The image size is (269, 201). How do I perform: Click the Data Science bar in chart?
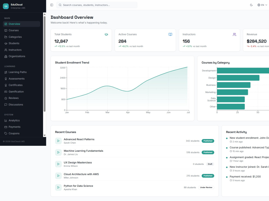(231, 99)
